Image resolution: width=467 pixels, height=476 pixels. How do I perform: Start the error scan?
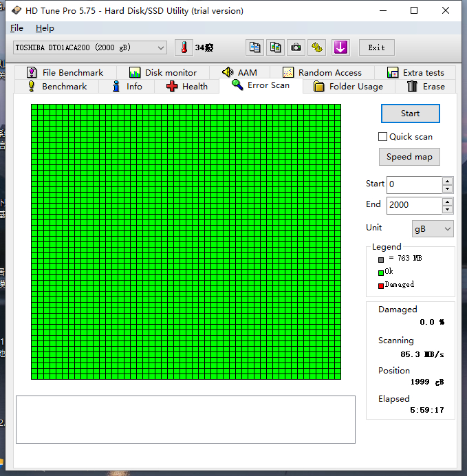pyautogui.click(x=410, y=113)
